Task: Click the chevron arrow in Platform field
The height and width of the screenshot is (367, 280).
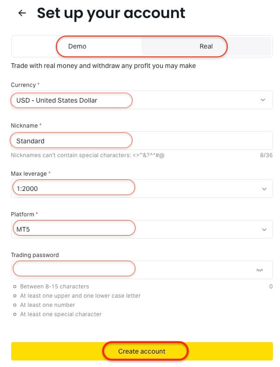Action: click(264, 229)
